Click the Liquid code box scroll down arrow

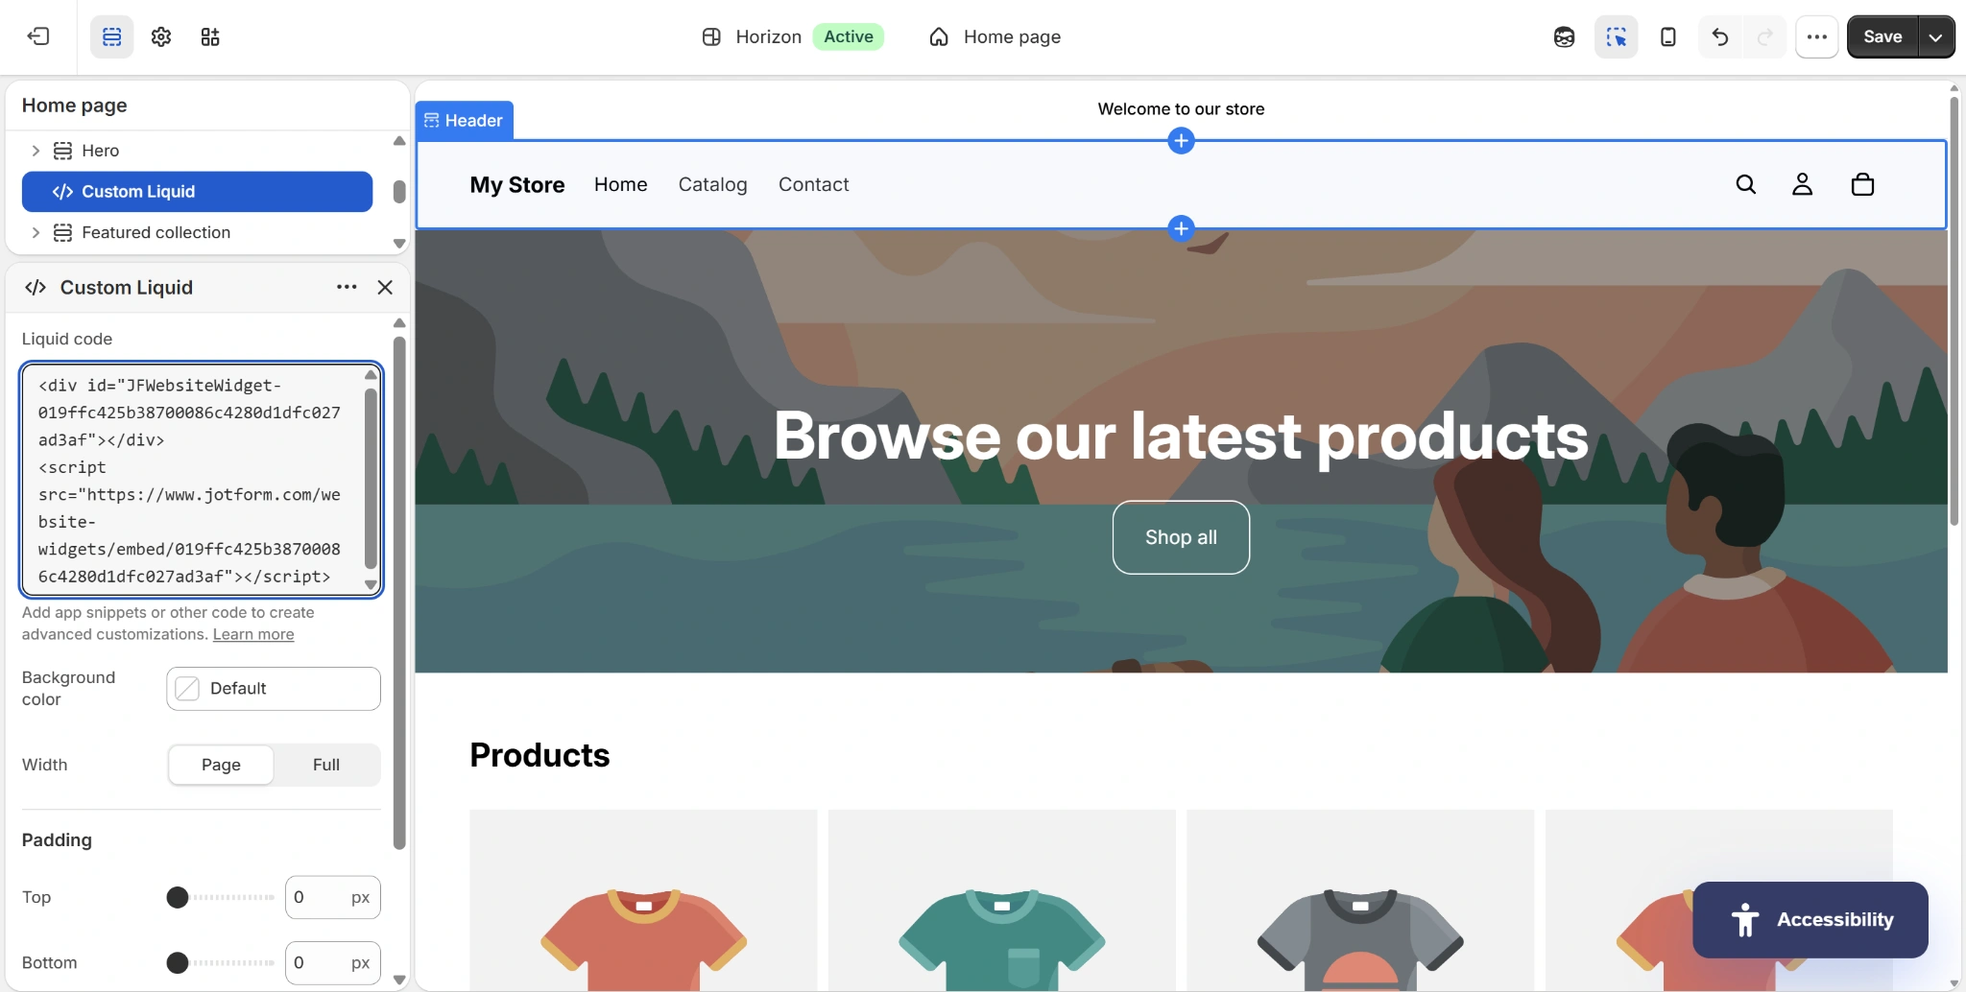pos(371,584)
